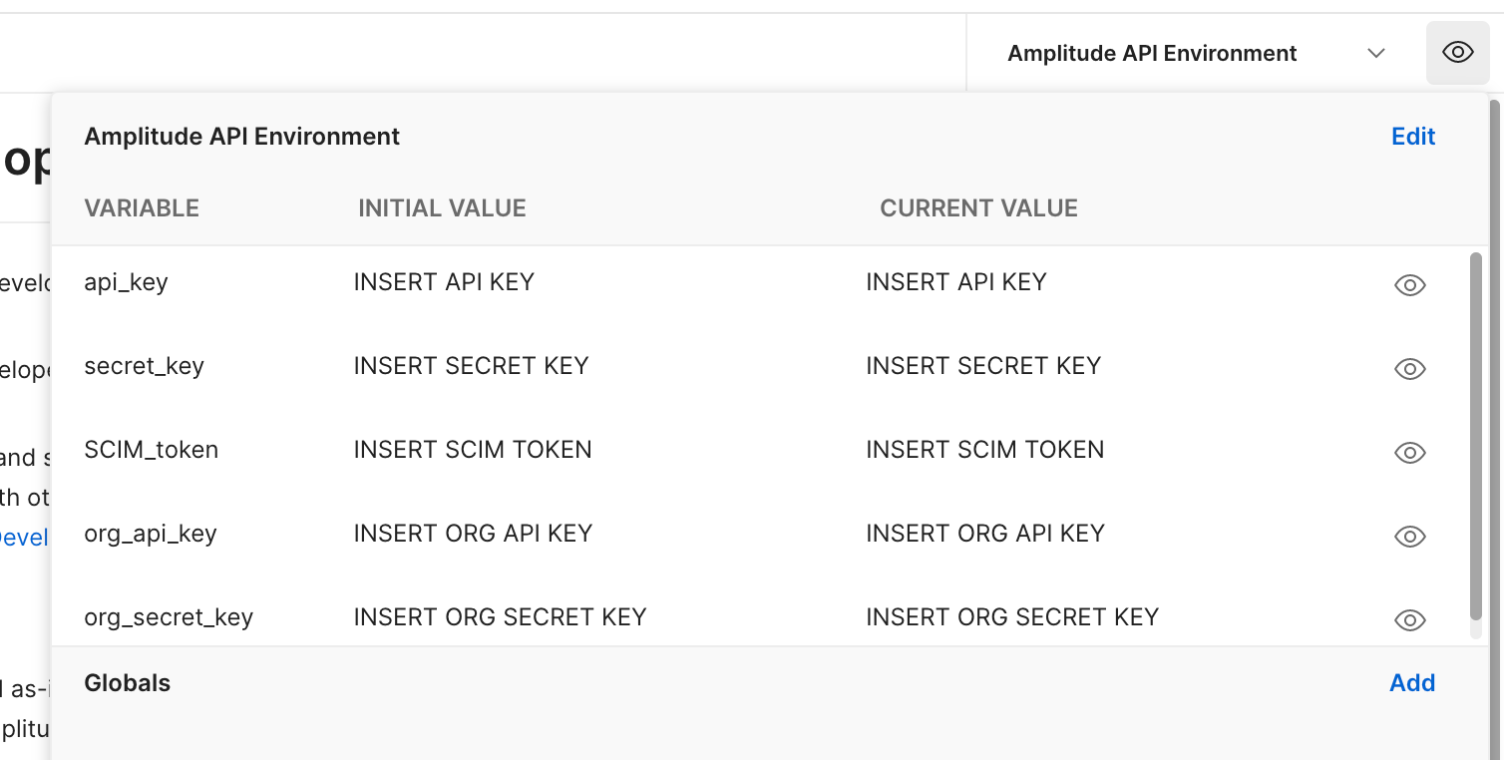Click the variables list vertical scrollbar
The height and width of the screenshot is (760, 1504).
(x=1476, y=437)
